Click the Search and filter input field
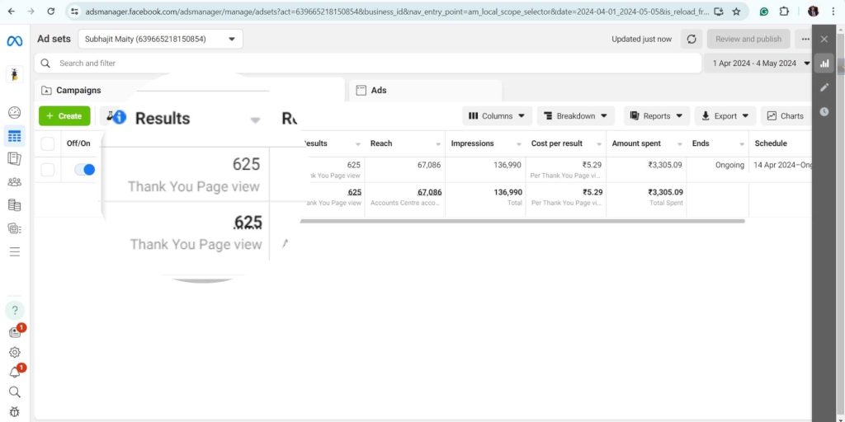This screenshot has height=422, width=845. click(x=368, y=63)
